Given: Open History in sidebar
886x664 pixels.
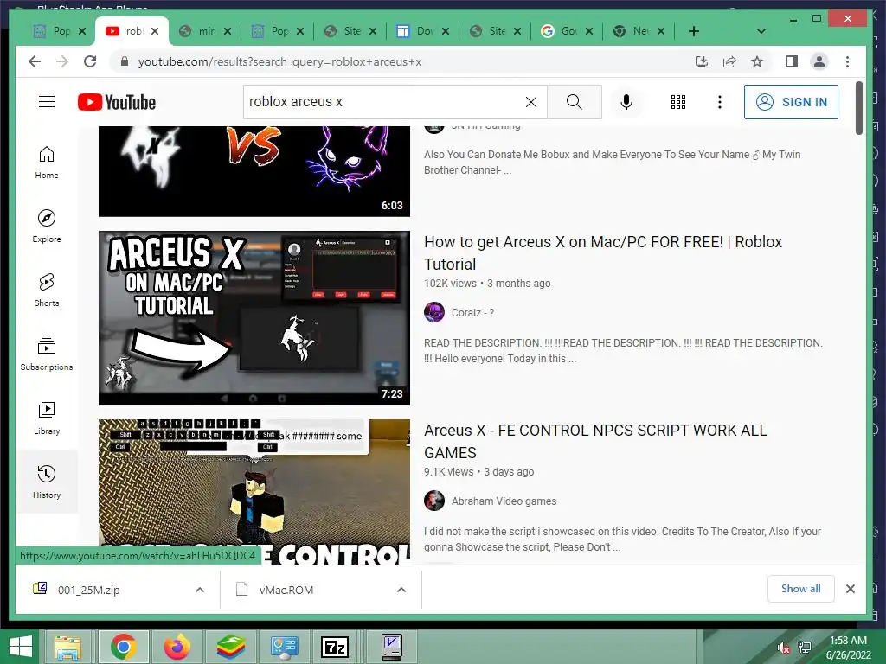Looking at the screenshot, I should pos(47,482).
